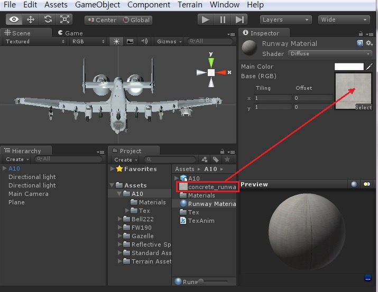378x292 pixels.
Task: Open the Hierarchy Create dropdown
Action: tap(17, 159)
